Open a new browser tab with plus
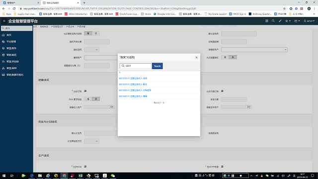The width and height of the screenshot is (318, 179). tap(84, 3)
